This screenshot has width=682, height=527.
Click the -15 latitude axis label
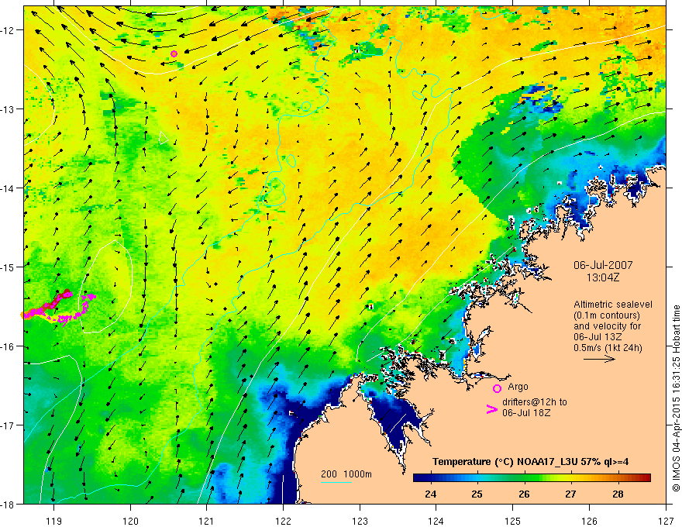point(9,267)
